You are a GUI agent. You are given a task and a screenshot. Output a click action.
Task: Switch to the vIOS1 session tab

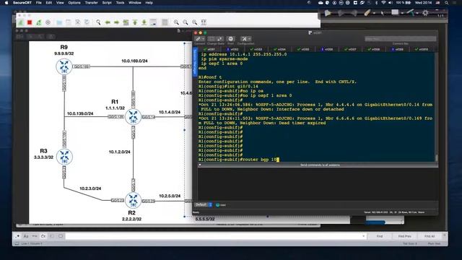[x=209, y=49]
